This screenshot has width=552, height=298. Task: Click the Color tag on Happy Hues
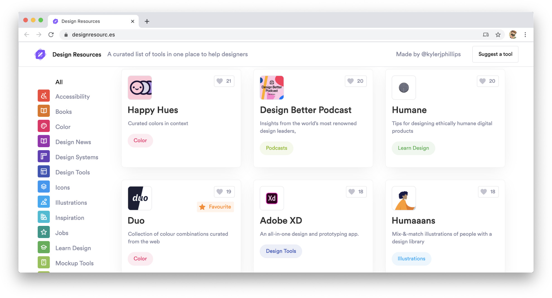pos(140,140)
